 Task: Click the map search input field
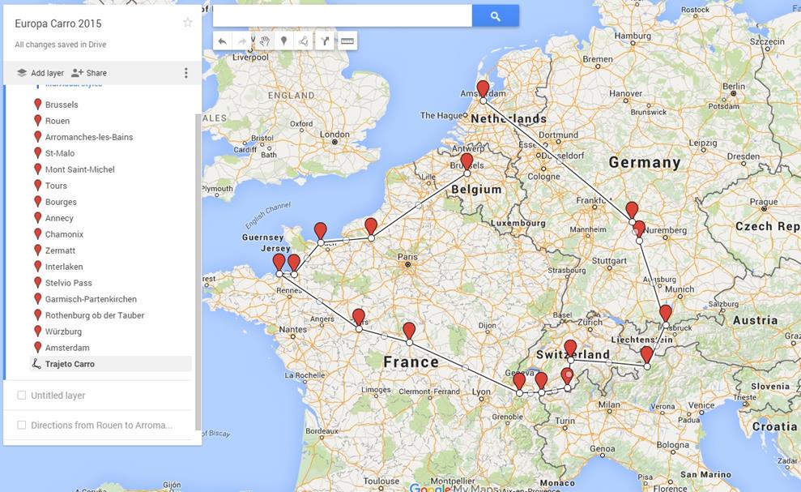pyautogui.click(x=342, y=16)
